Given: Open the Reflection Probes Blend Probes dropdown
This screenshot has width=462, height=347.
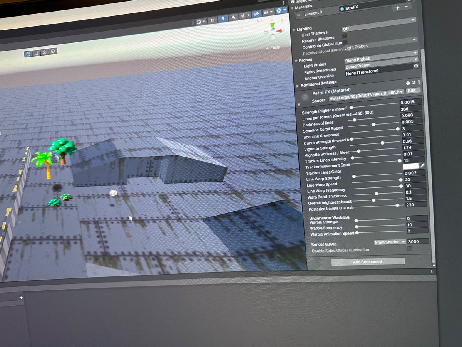Looking at the screenshot, I should (x=382, y=63).
